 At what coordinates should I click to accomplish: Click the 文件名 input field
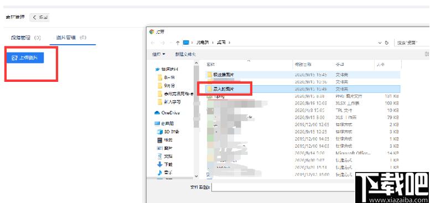[283, 187]
